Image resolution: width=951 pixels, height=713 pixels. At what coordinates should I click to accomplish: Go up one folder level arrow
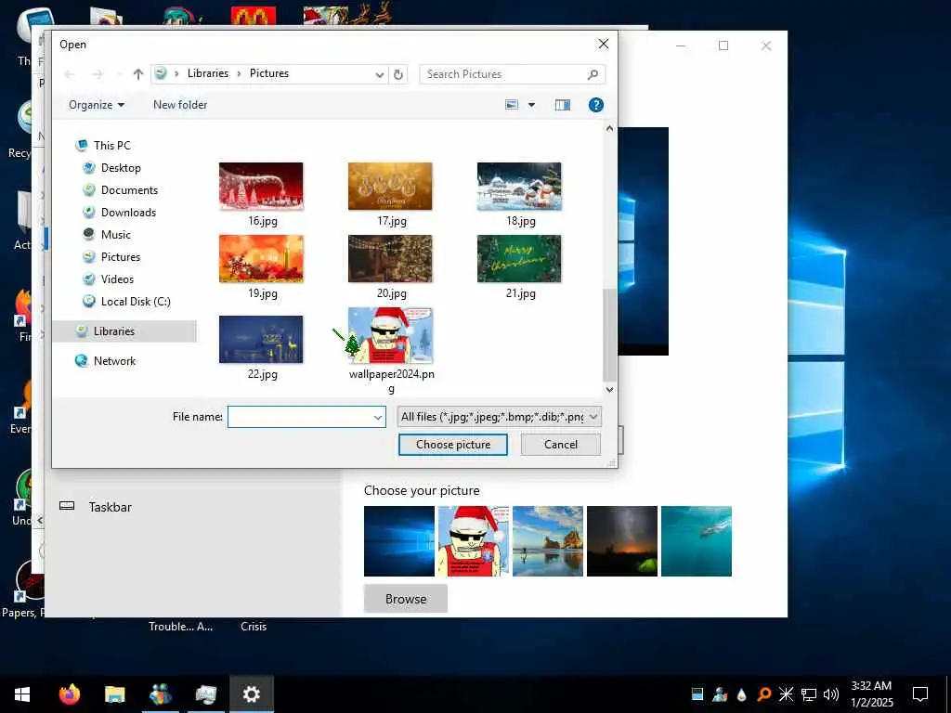tap(138, 74)
